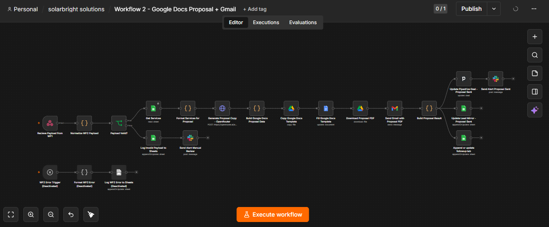The width and height of the screenshot is (549, 227).
Task: Switch to the Editor tab
Action: point(236,22)
